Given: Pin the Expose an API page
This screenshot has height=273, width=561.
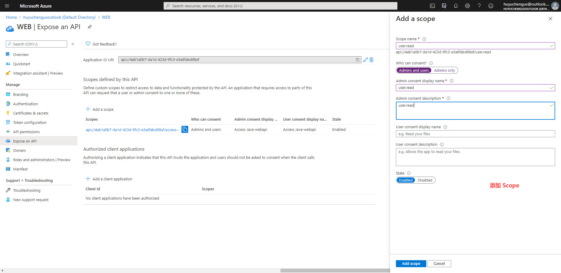Looking at the screenshot, I should coord(90,27).
